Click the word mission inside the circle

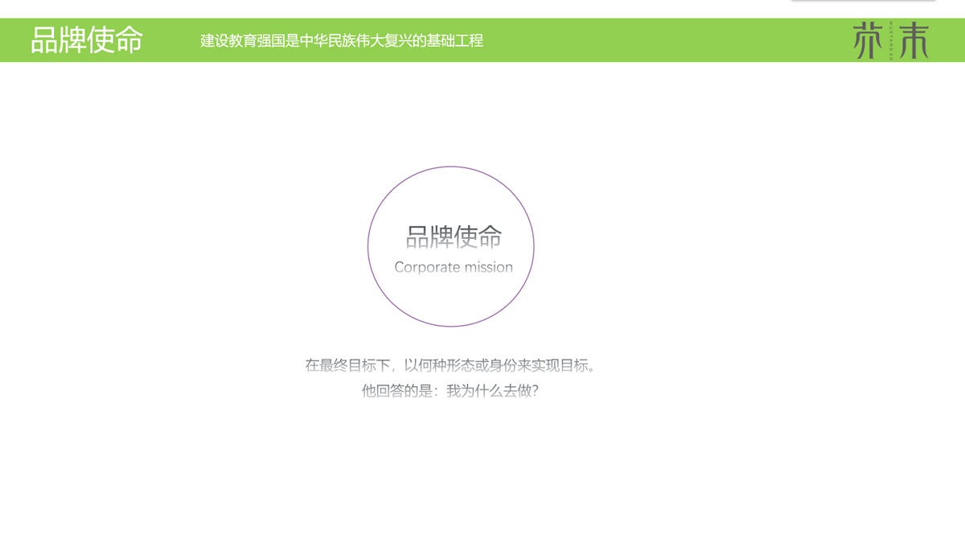(x=488, y=267)
